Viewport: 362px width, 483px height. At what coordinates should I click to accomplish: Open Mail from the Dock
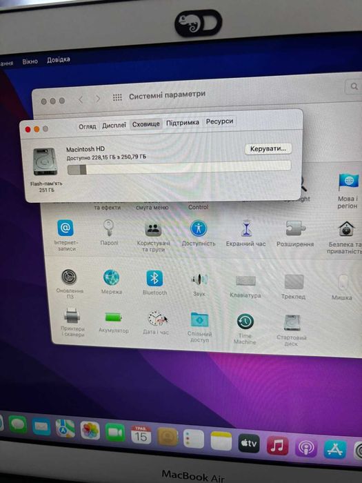(x=41, y=426)
